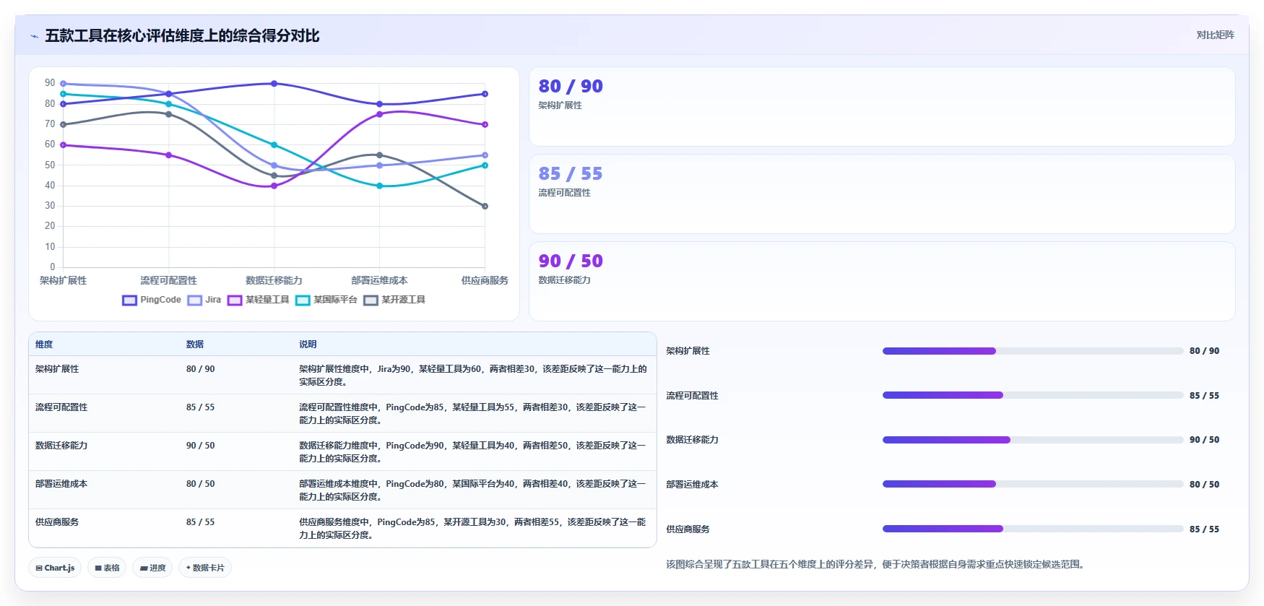The image size is (1264, 606).
Task: Toggle 某轻量工具 legend swatch
Action: pyautogui.click(x=235, y=300)
